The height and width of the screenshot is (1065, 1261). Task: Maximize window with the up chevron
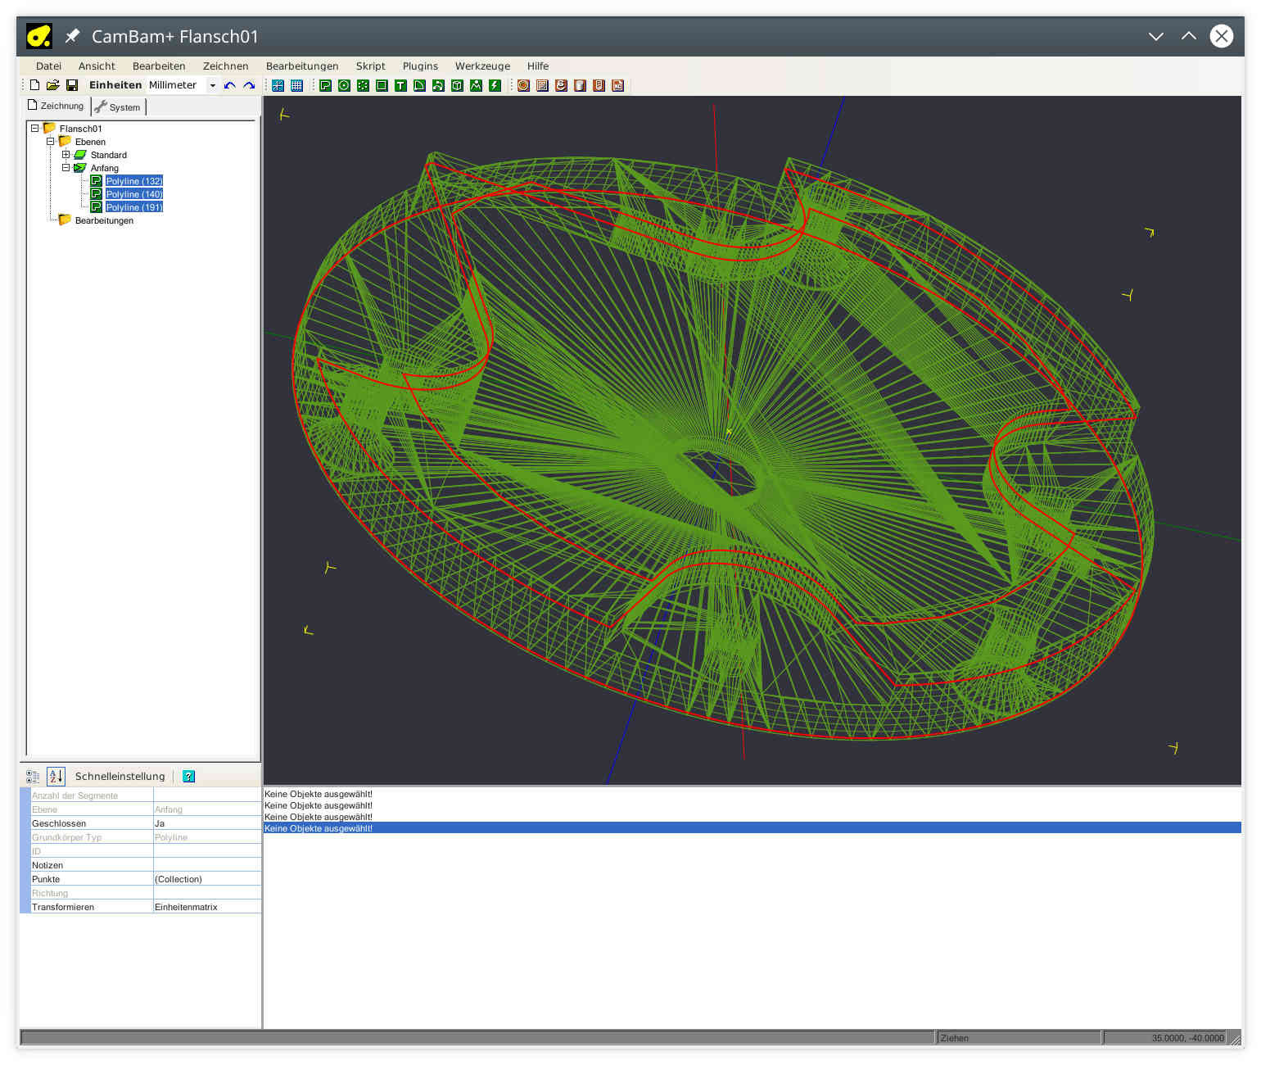pos(1189,36)
